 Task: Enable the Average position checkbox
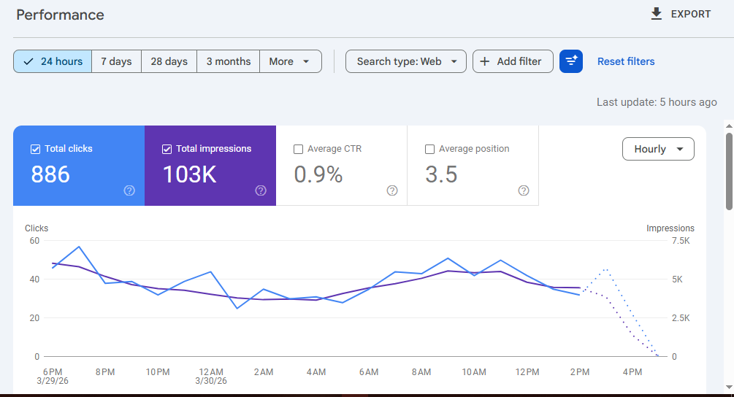point(429,149)
